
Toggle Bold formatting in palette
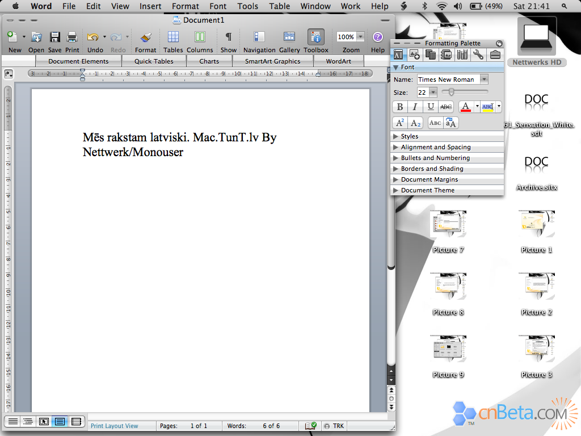400,107
